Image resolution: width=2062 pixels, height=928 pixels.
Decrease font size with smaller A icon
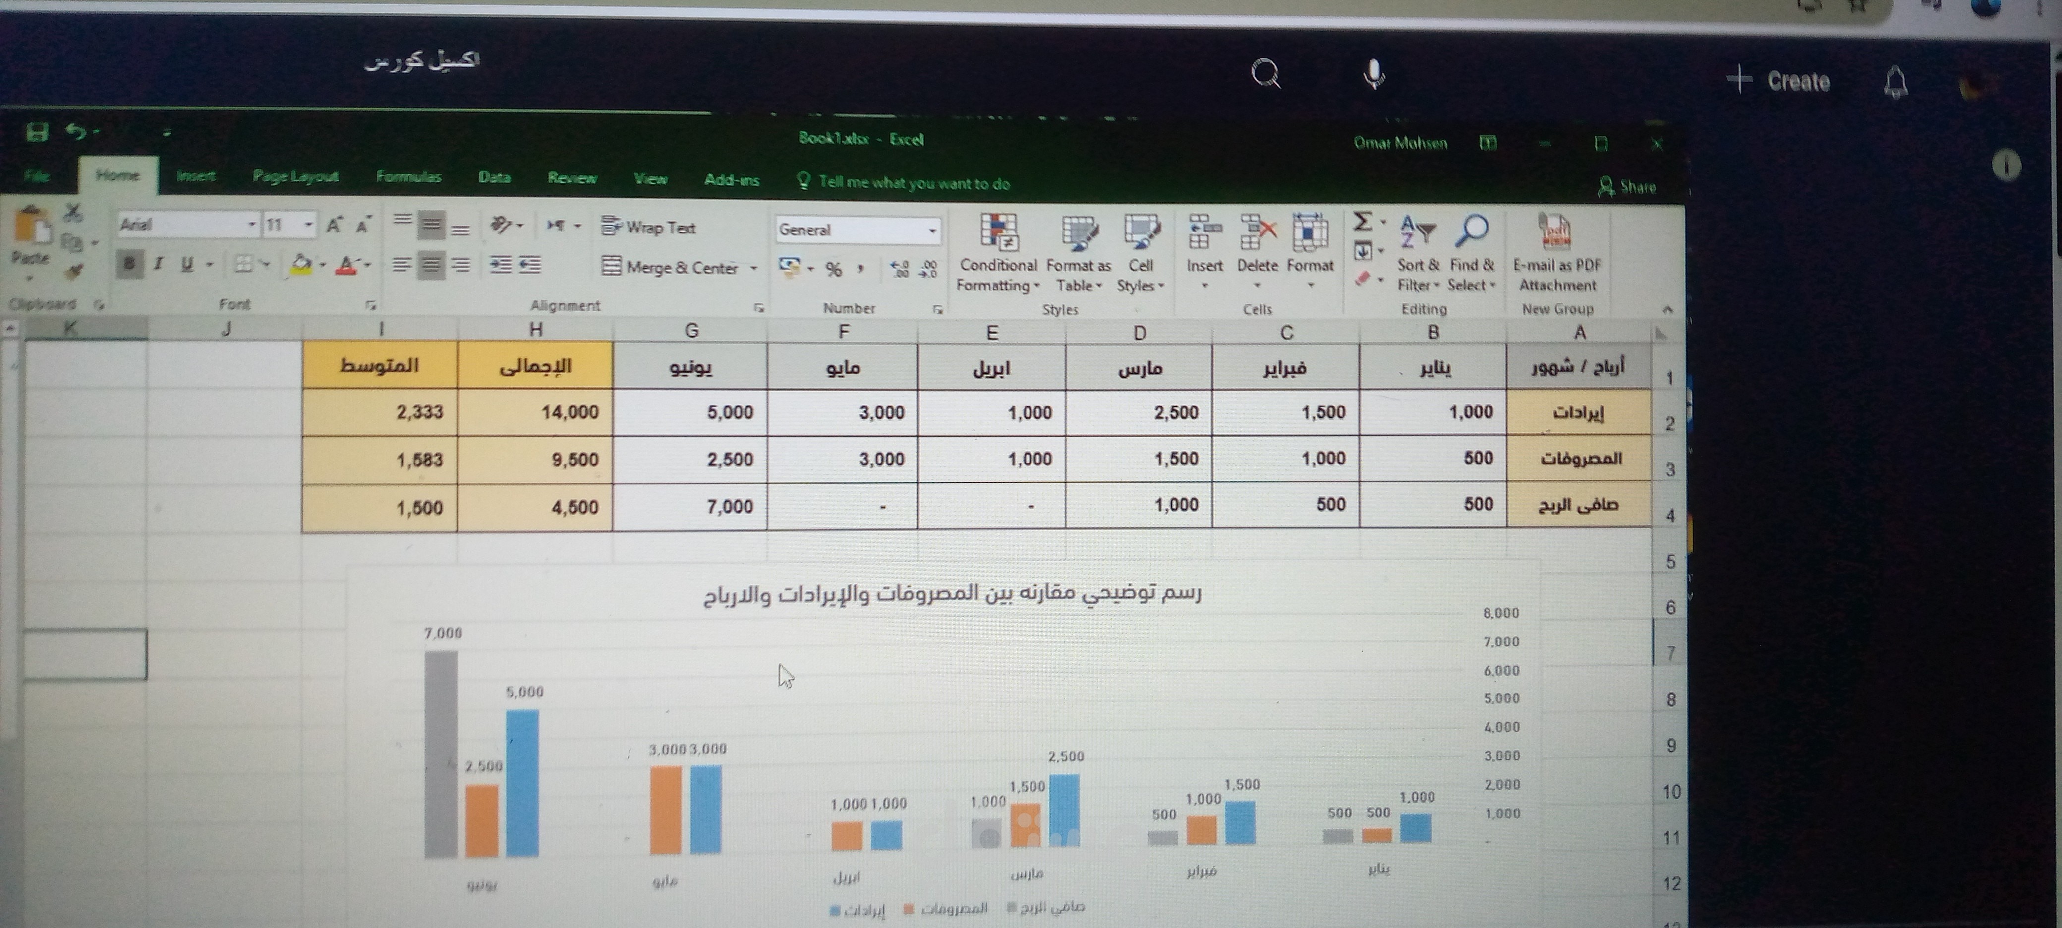[363, 225]
